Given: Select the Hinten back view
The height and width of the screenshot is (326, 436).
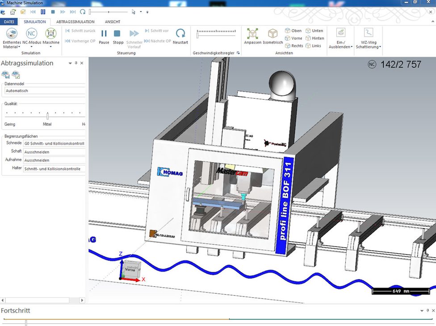Looking at the screenshot, I should click(315, 38).
